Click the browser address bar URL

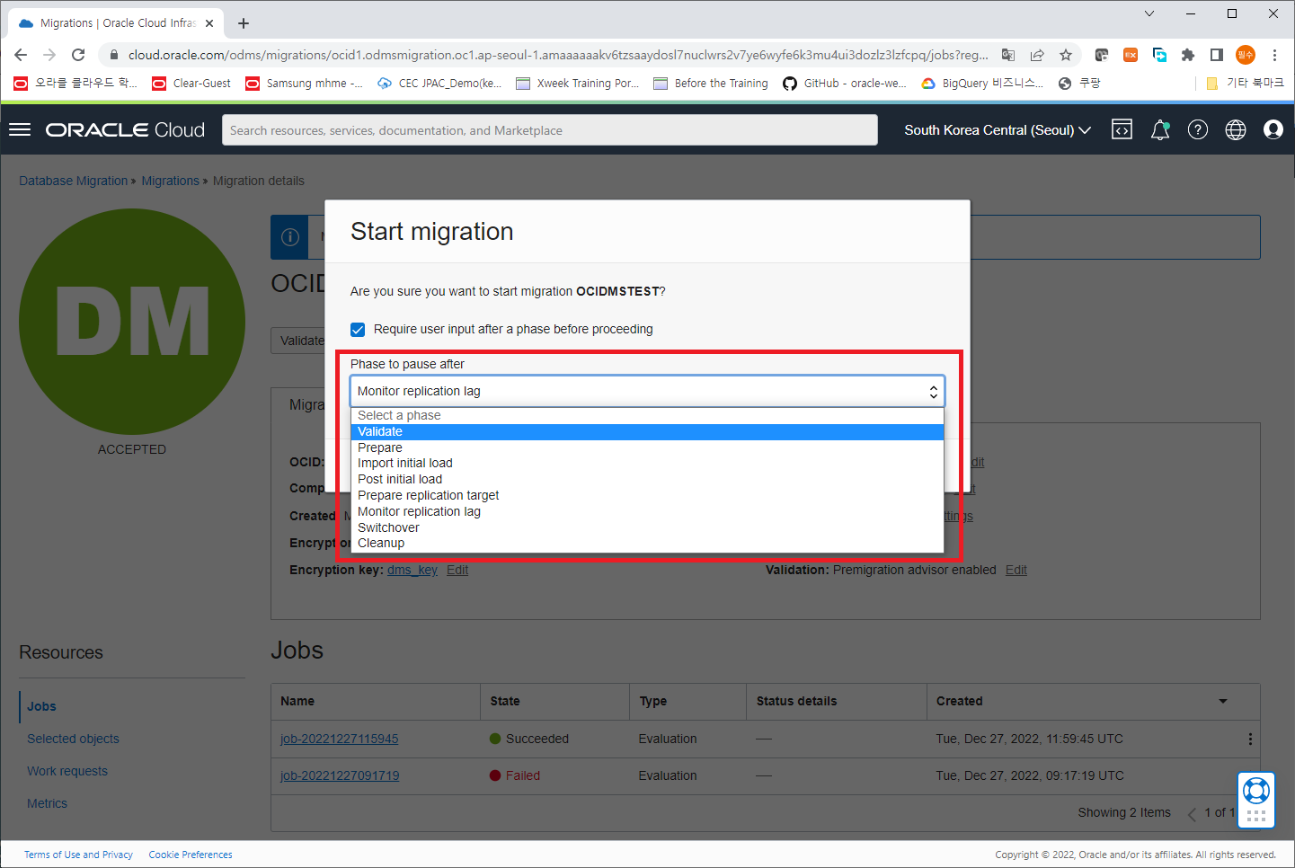click(x=557, y=55)
